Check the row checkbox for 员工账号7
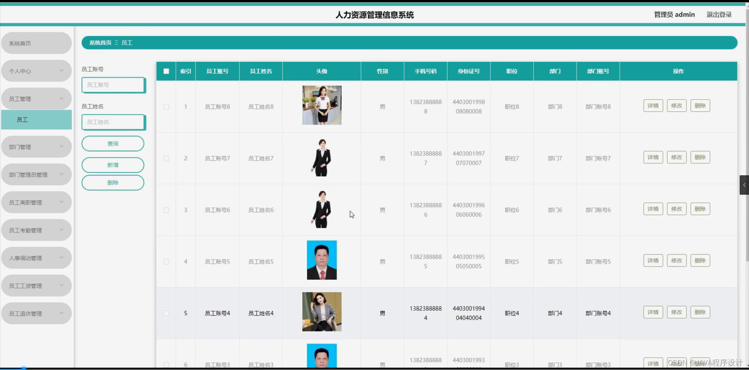749x370 pixels. [x=166, y=159]
